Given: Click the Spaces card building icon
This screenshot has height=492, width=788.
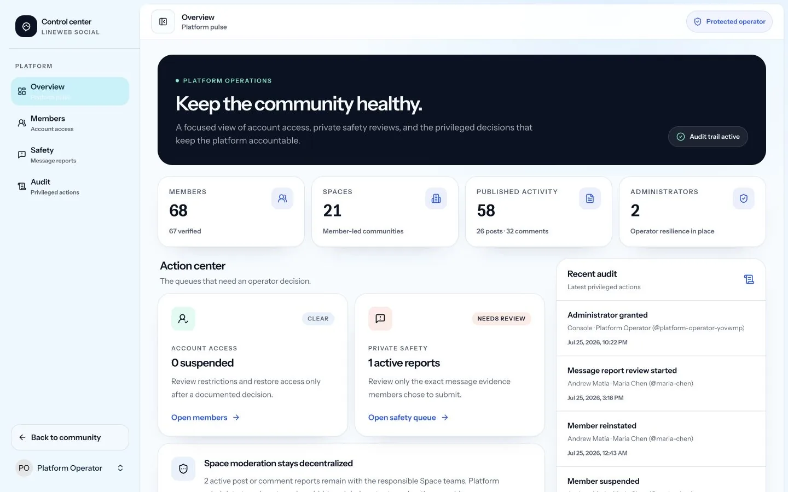Looking at the screenshot, I should [436, 198].
